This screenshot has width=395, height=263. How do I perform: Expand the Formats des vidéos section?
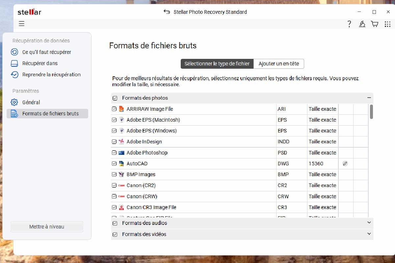point(369,234)
